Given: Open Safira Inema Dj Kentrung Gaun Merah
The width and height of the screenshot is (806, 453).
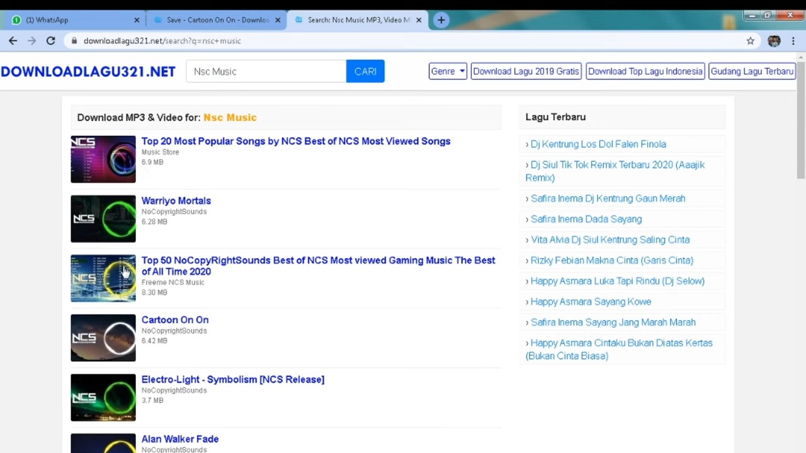Looking at the screenshot, I should 608,198.
